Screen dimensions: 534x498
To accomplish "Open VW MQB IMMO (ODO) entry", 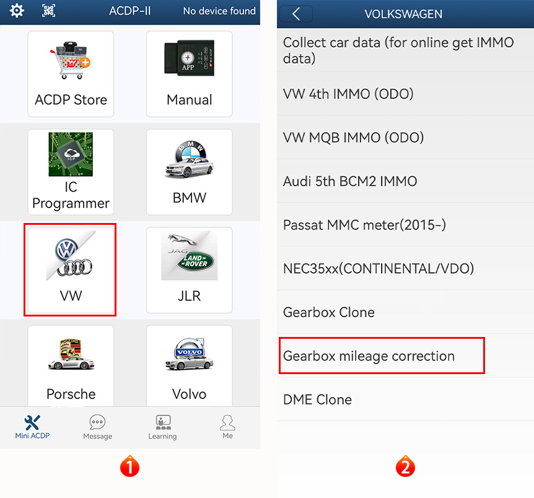I will 354,138.
